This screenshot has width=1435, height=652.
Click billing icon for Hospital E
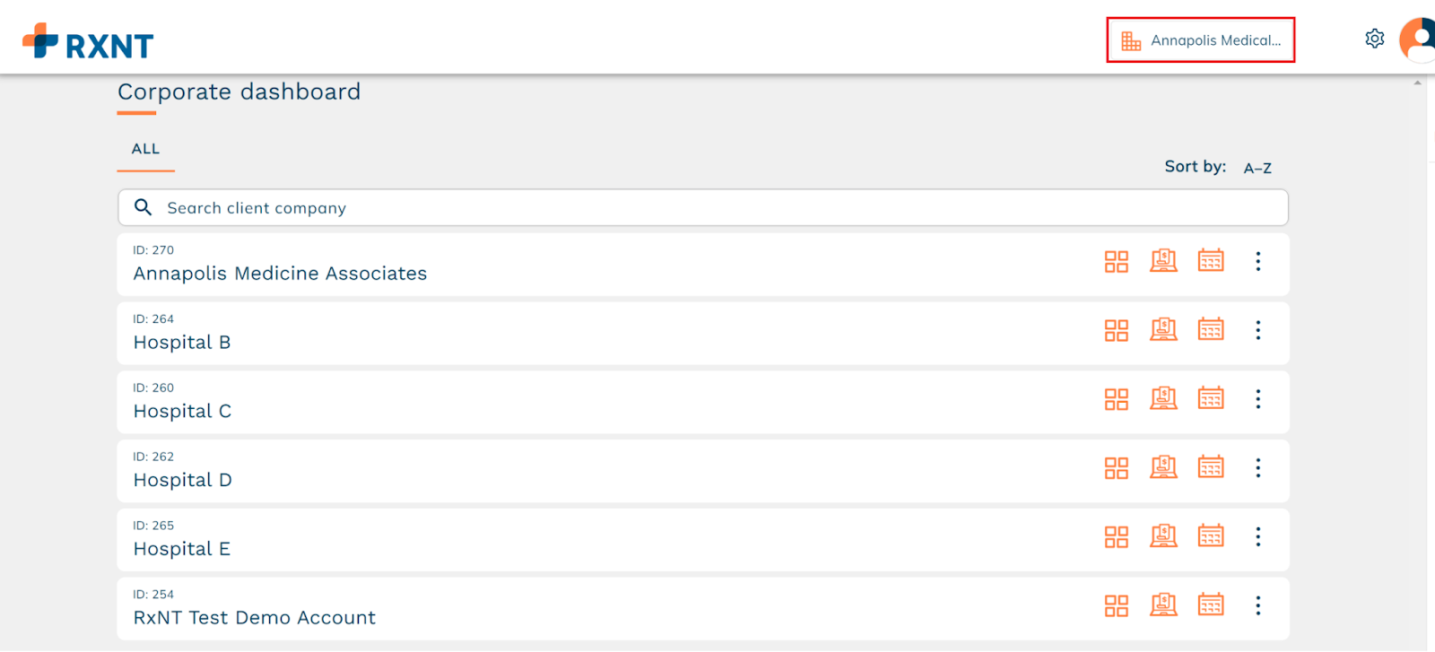pyautogui.click(x=1163, y=536)
